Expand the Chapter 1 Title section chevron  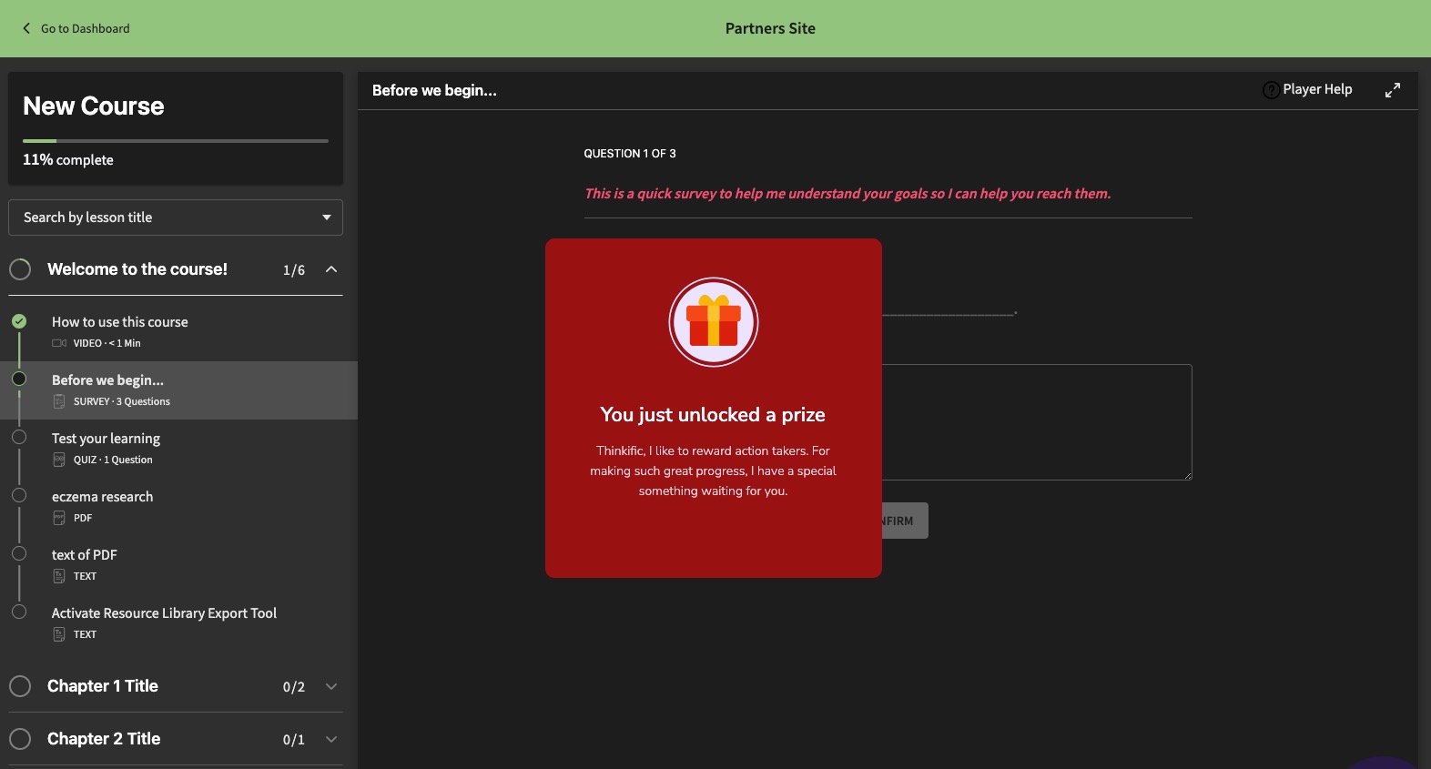(331, 686)
